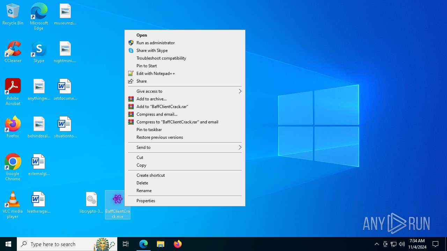The height and width of the screenshot is (251, 447).
Task: Choose Restore previous versions
Action: [185, 137]
